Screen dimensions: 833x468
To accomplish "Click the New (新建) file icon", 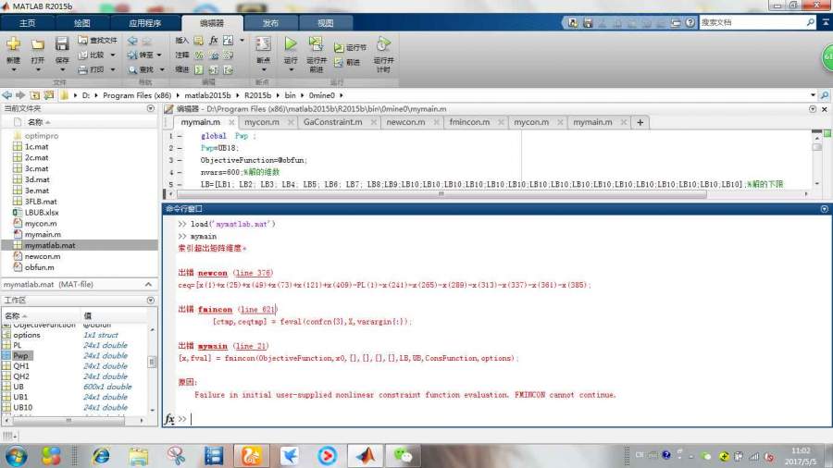I will point(13,44).
